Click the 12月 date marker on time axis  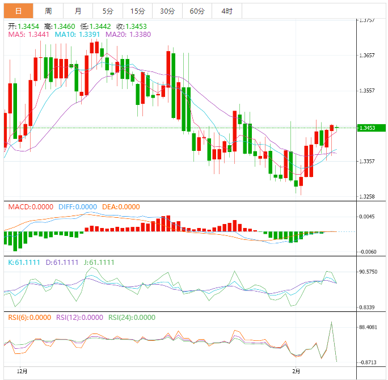tap(22, 370)
